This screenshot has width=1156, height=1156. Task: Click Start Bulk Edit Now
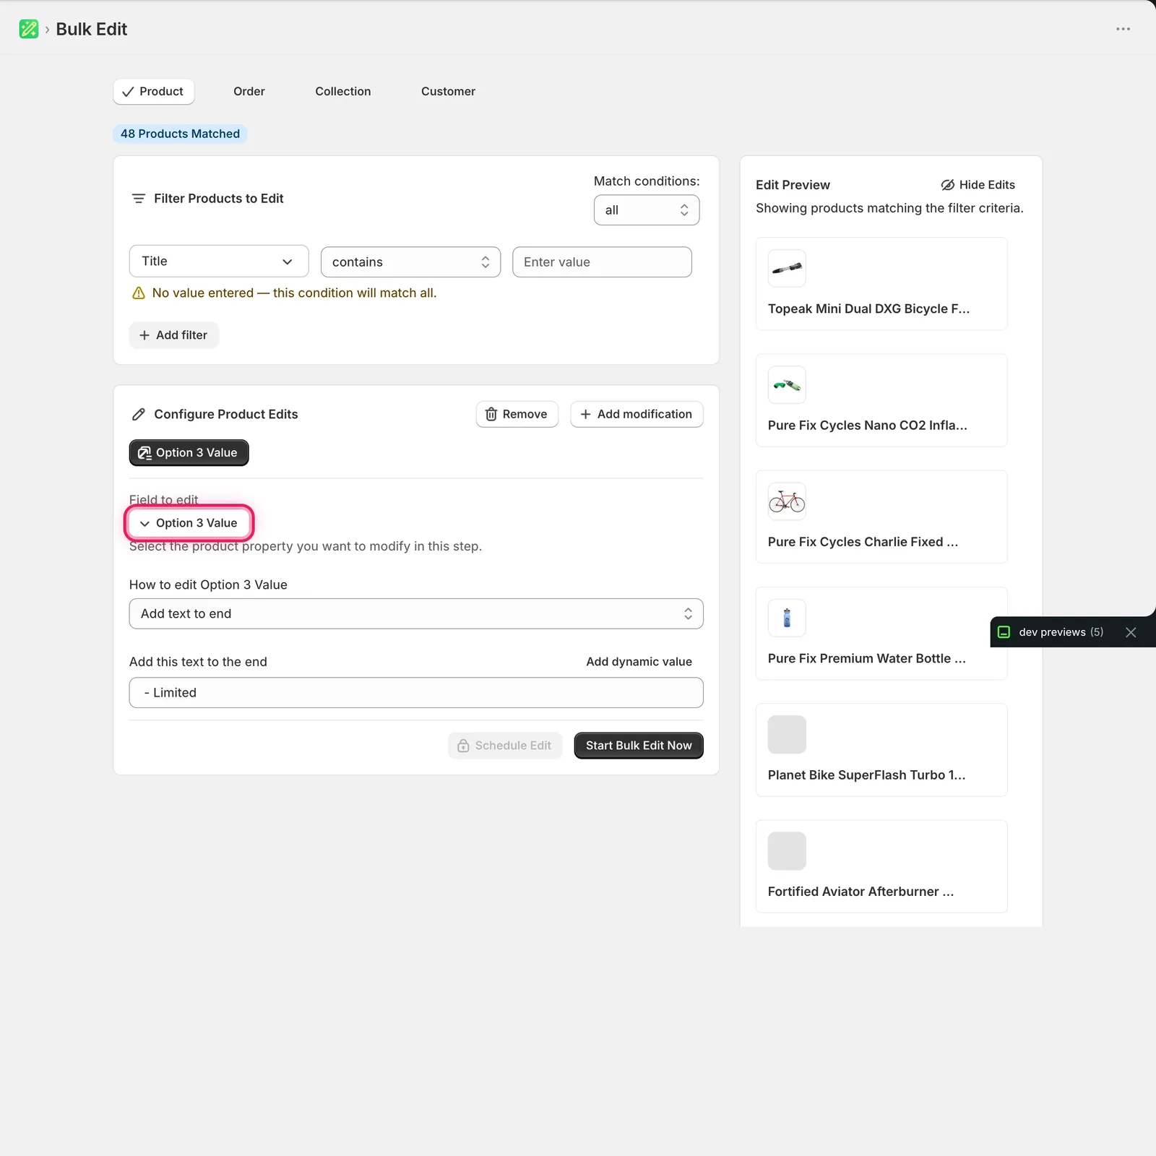639,746
